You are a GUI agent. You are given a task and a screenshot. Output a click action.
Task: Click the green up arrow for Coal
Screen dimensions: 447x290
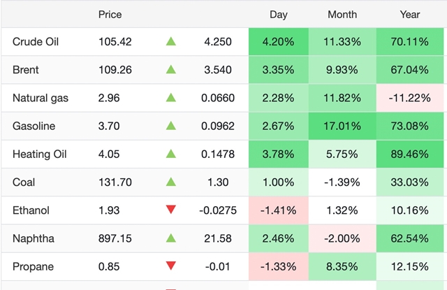click(x=170, y=182)
